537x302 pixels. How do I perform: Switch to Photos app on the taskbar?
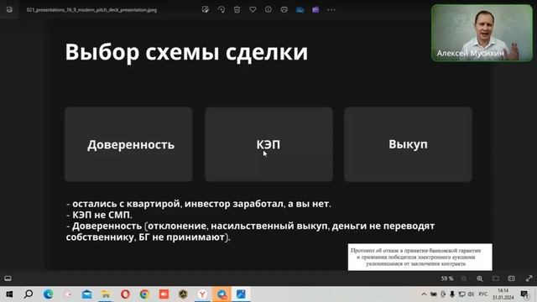pyautogui.click(x=241, y=294)
